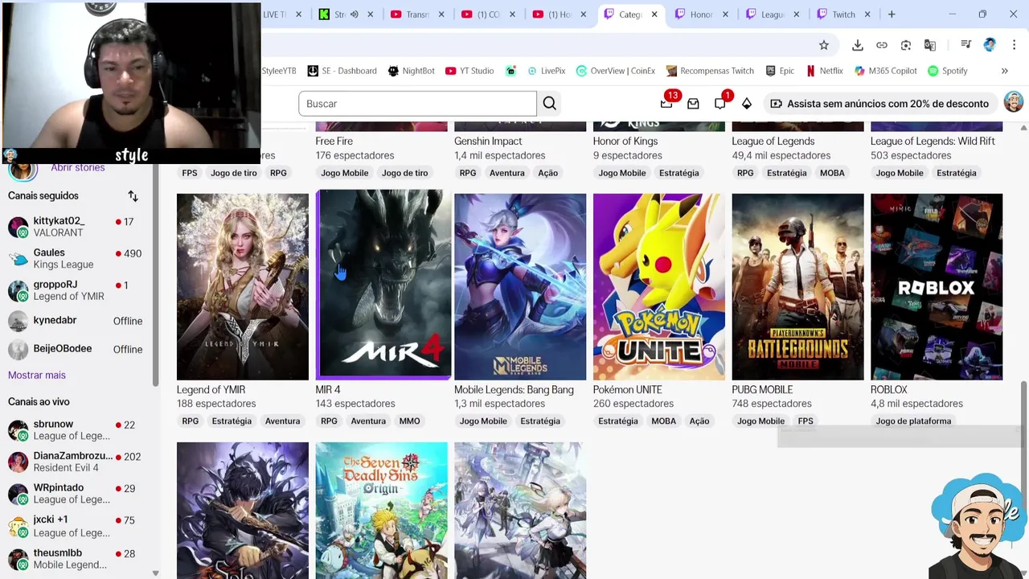Open the NightBot bookmark
The height and width of the screenshot is (579, 1029).
411,71
